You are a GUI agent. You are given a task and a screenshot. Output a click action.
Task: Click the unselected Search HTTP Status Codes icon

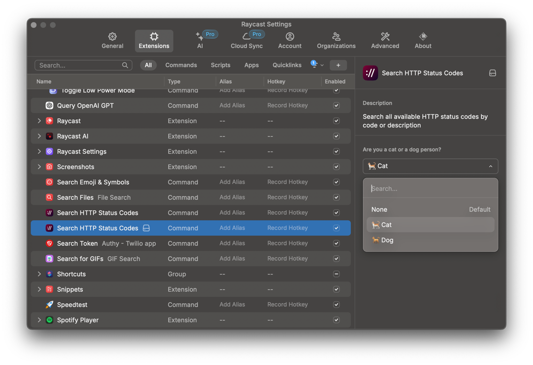[49, 213]
